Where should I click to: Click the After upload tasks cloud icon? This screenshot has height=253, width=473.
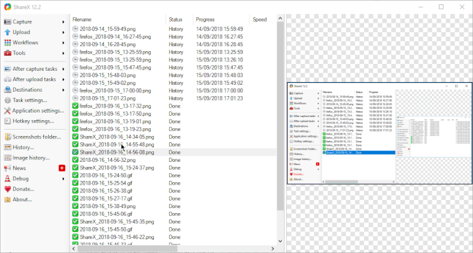(x=8, y=80)
